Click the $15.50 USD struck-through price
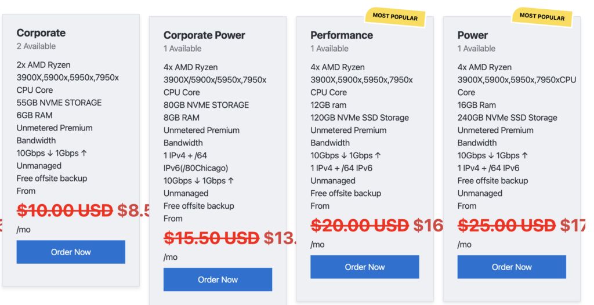Screen dimensions: 594x305 pyautogui.click(x=211, y=238)
